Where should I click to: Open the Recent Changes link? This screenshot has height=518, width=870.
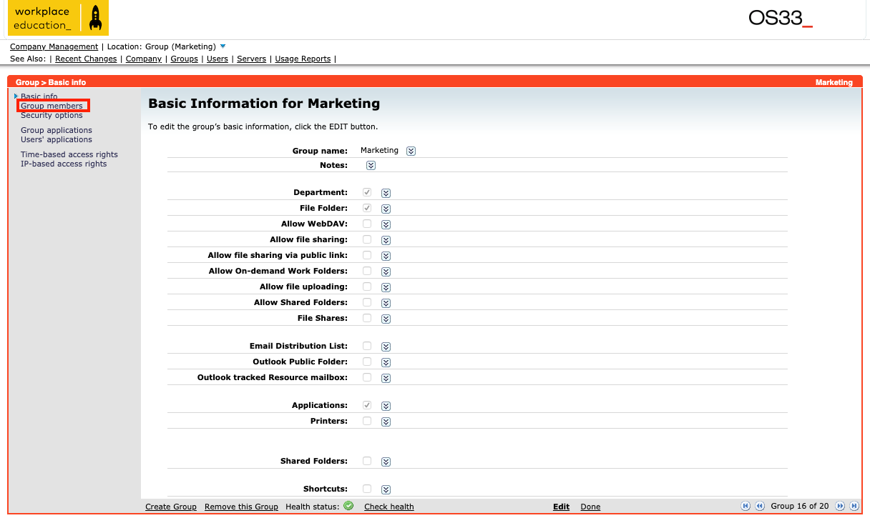[x=86, y=59]
